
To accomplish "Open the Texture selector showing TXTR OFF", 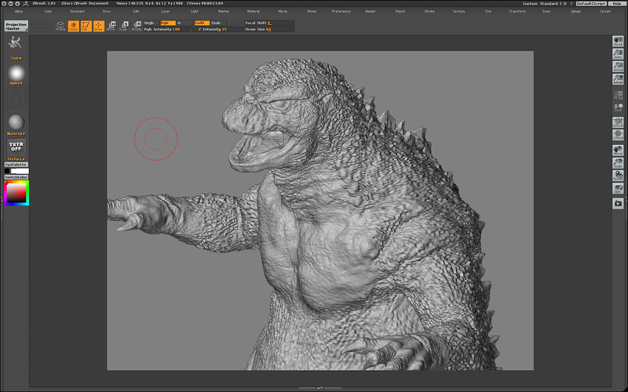I will 16,147.
